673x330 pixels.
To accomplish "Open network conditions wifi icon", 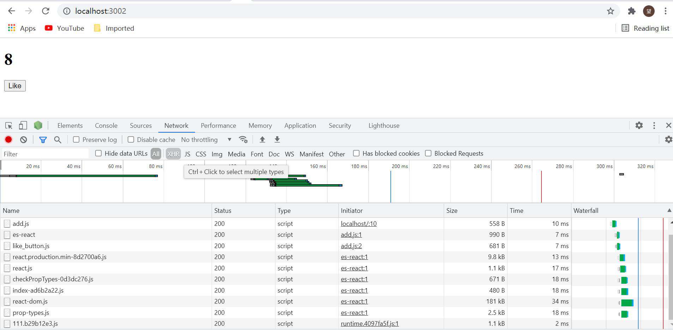I will 243,140.
